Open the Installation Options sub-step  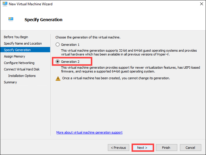click(22, 76)
